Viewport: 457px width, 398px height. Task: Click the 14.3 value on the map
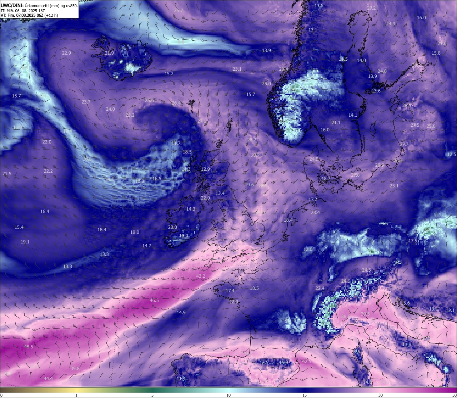tap(191, 209)
